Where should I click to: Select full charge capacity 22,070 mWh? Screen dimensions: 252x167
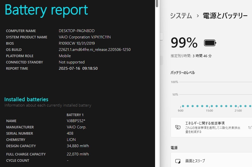click(78, 154)
